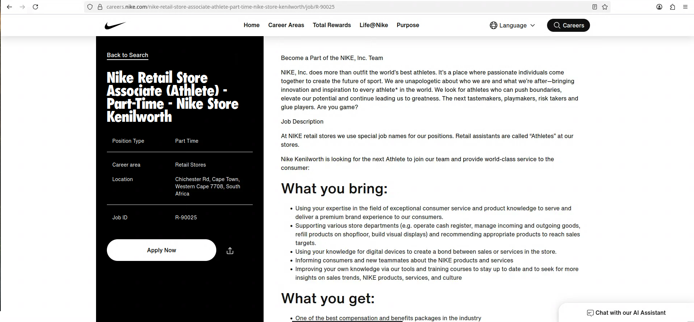This screenshot has width=694, height=322.
Task: Click the What you bring heading
Action: 334,189
